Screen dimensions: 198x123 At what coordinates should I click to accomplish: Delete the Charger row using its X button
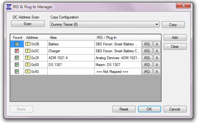[157, 51]
